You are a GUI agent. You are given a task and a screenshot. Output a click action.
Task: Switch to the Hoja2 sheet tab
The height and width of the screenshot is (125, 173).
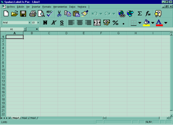pyautogui.click(x=24, y=118)
